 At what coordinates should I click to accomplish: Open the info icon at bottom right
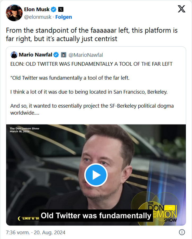click(x=182, y=232)
